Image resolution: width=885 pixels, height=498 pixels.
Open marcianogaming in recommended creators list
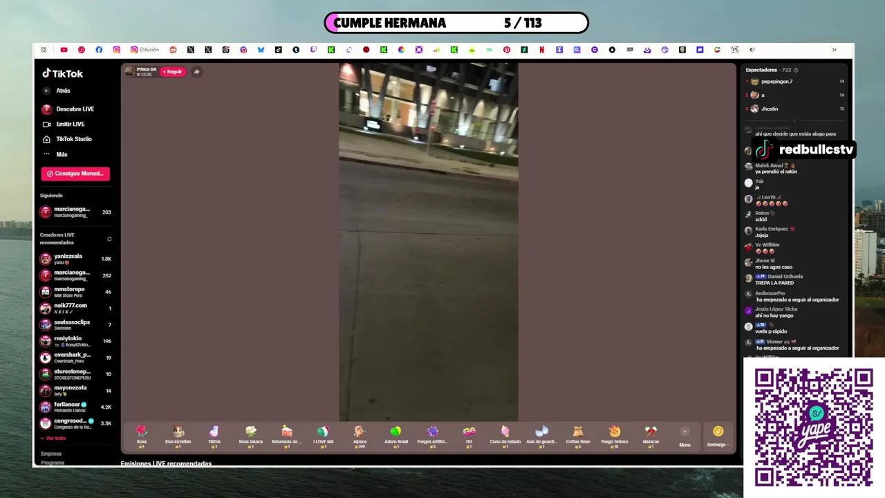click(x=76, y=275)
